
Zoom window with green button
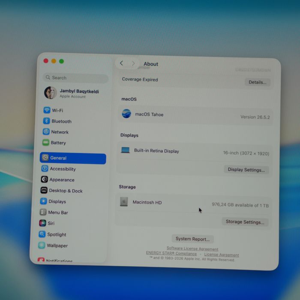tap(61, 61)
